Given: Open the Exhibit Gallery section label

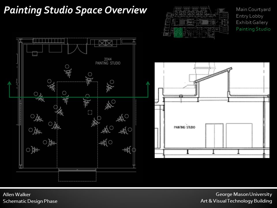Looking at the screenshot, I should [x=252, y=23].
